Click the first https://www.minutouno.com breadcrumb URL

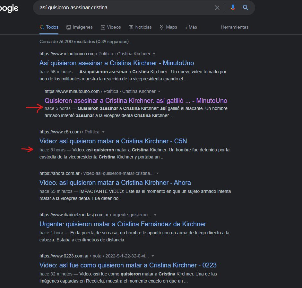(x=95, y=54)
